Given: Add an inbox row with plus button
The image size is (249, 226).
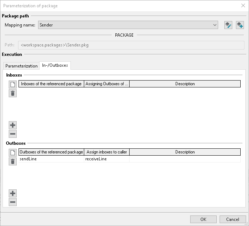Looking at the screenshot, I should pyautogui.click(x=13, y=125).
